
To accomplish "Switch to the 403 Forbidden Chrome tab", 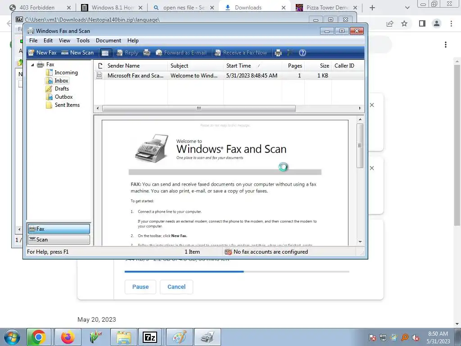I will [x=40, y=8].
